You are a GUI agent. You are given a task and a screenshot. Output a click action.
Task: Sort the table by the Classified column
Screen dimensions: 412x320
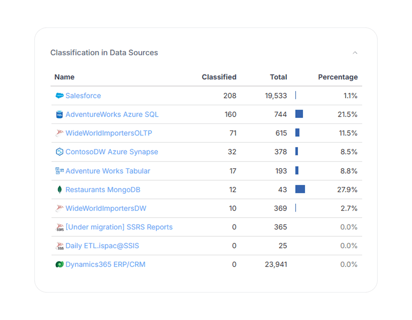[219, 77]
